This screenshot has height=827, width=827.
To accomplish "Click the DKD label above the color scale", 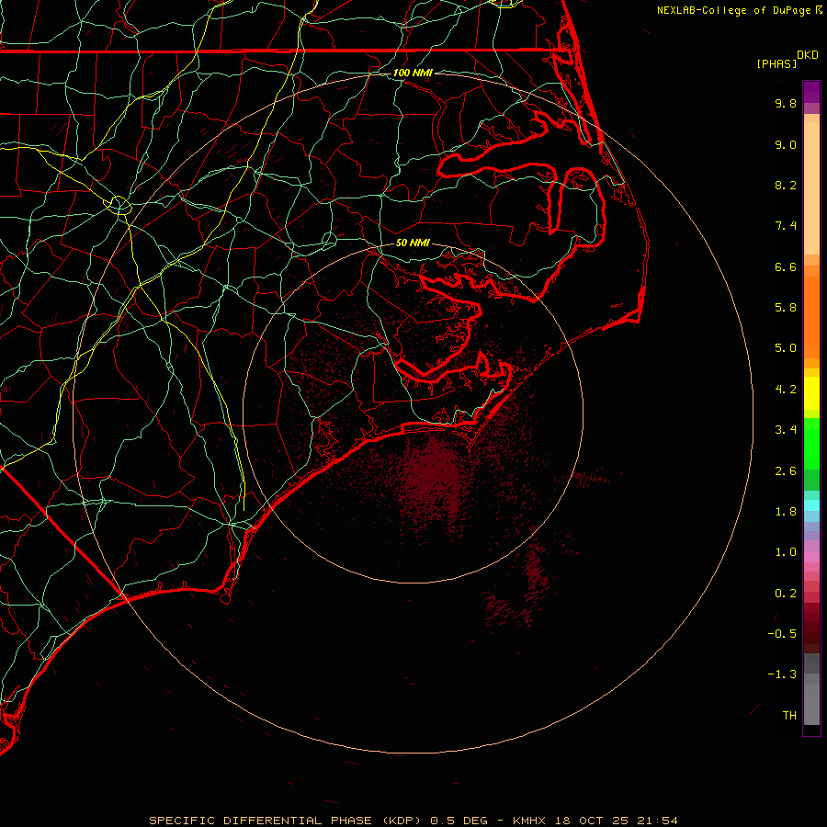I will point(808,55).
